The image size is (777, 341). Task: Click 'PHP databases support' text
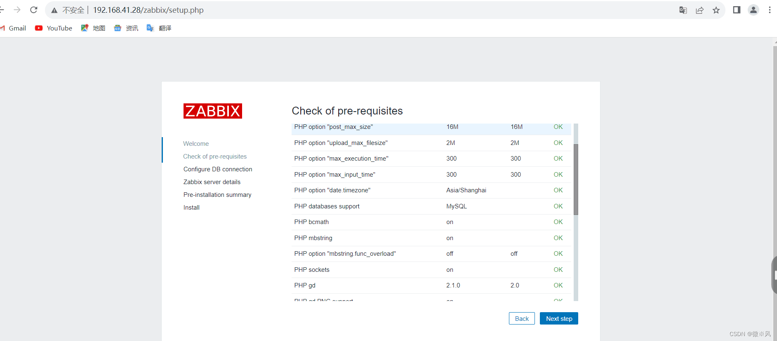327,206
